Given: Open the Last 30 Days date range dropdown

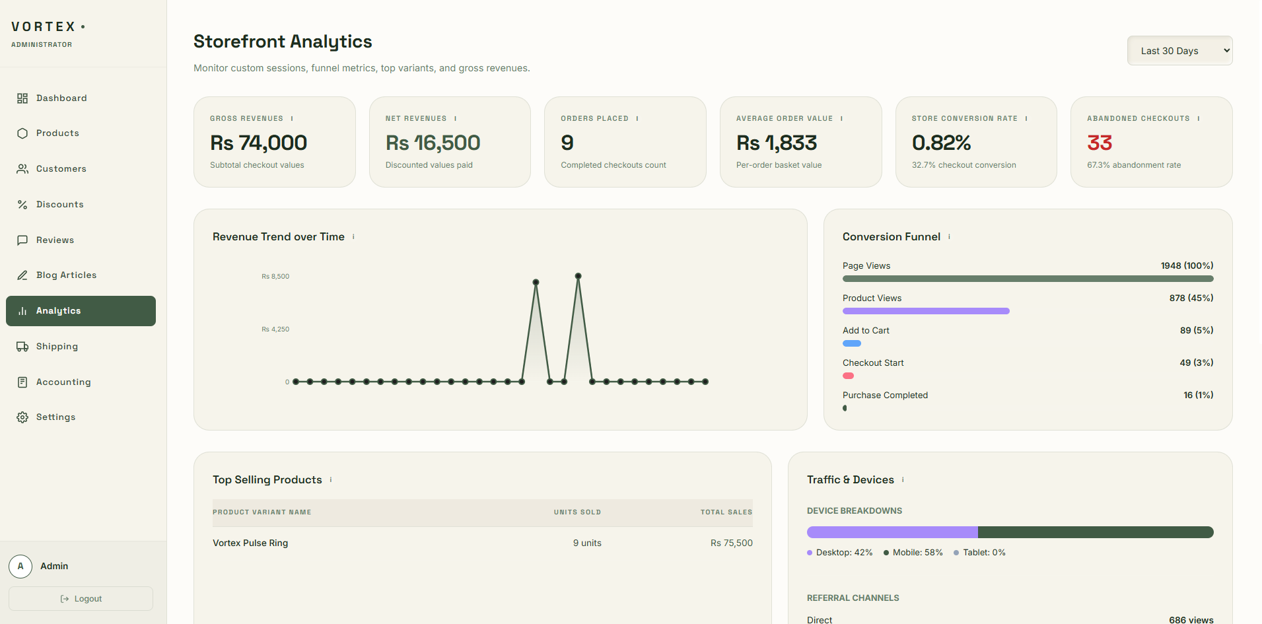Looking at the screenshot, I should pyautogui.click(x=1179, y=51).
